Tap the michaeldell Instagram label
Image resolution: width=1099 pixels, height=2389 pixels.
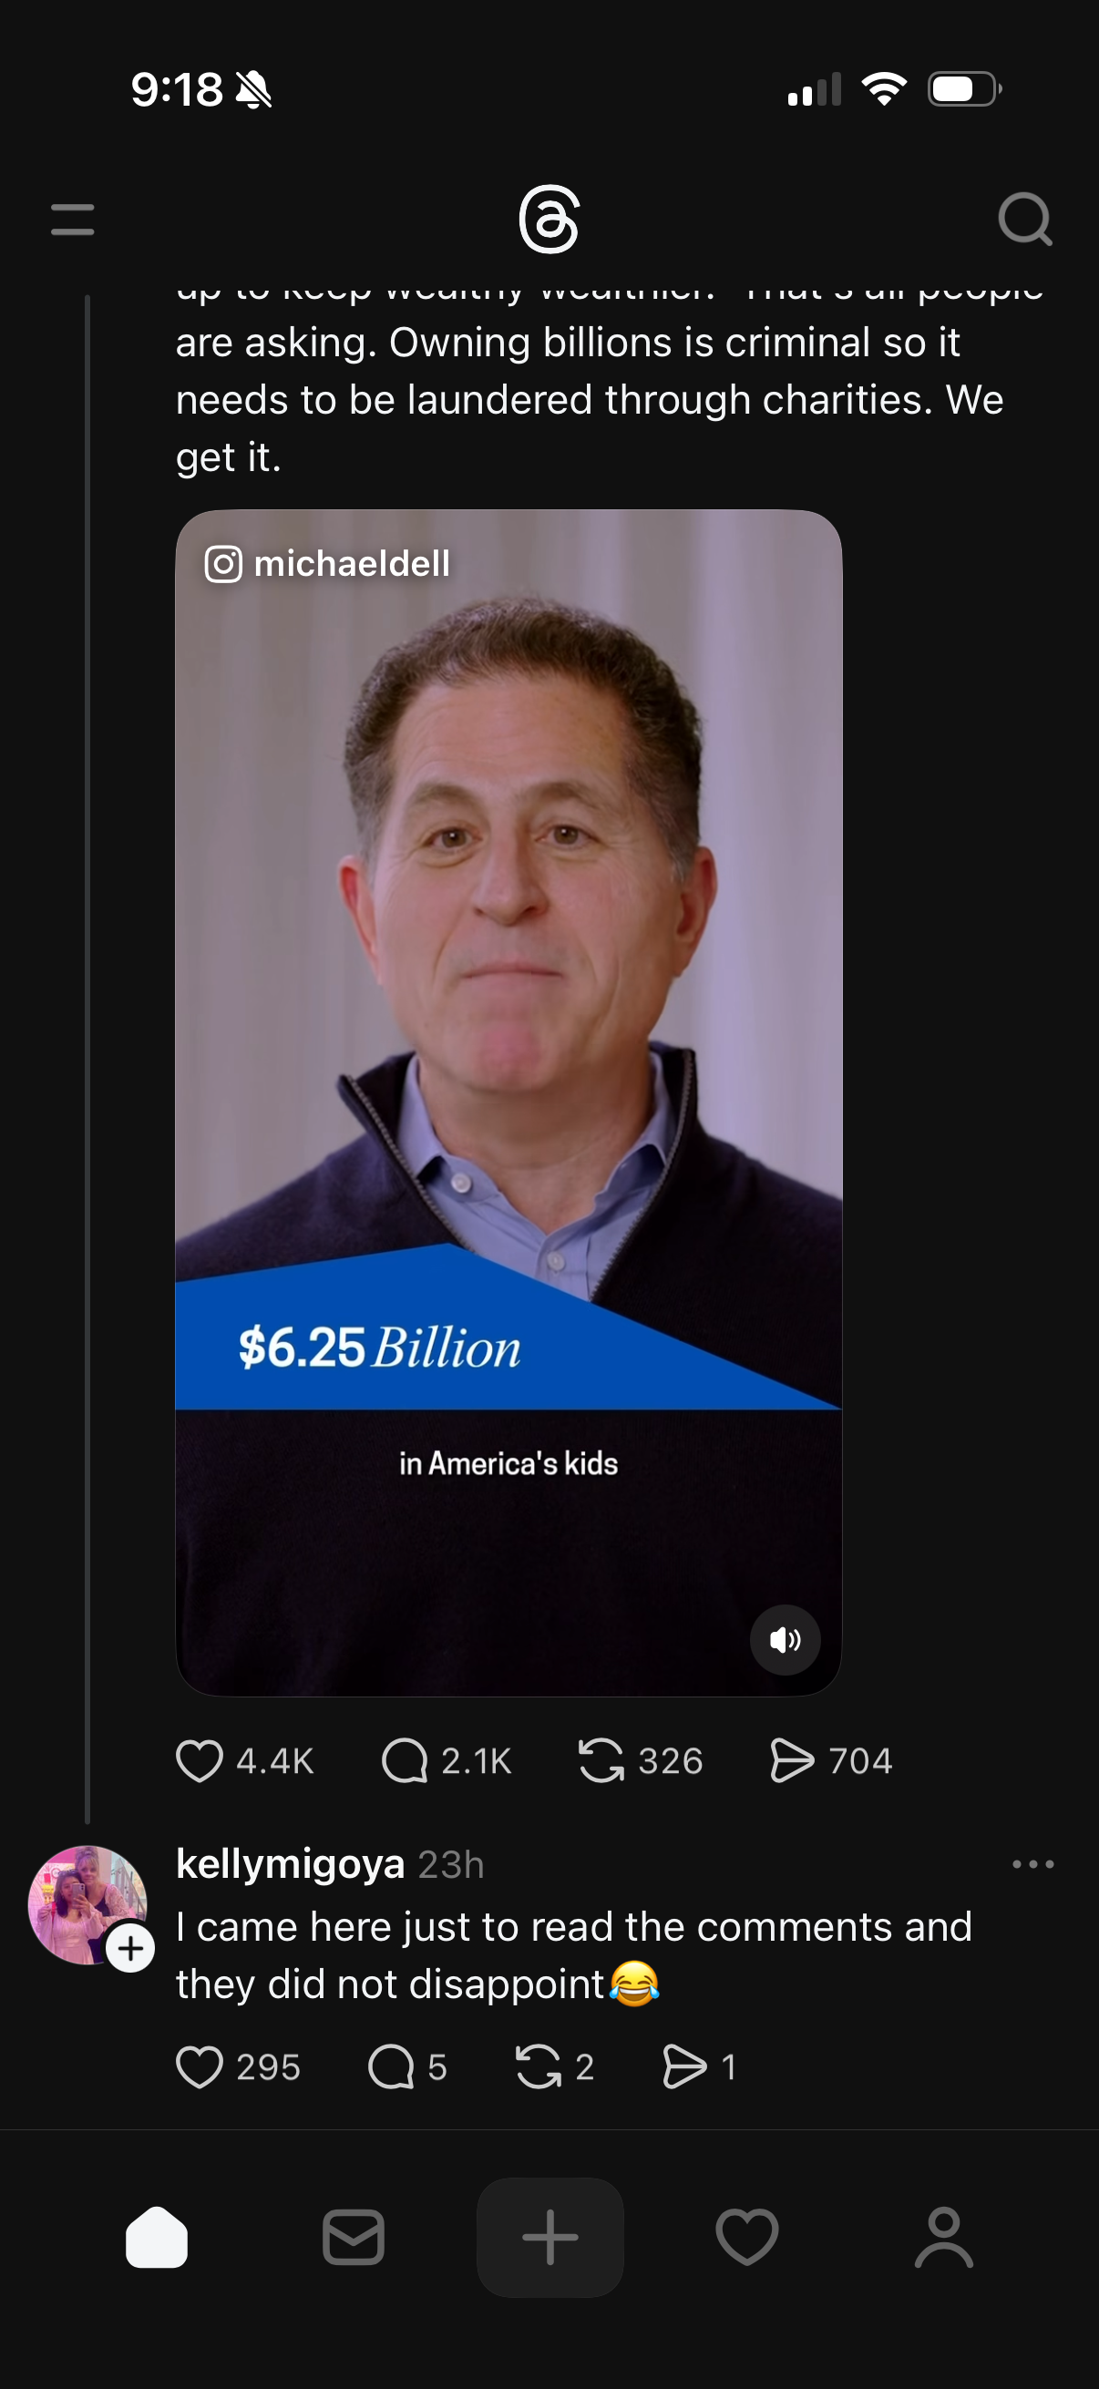327,564
